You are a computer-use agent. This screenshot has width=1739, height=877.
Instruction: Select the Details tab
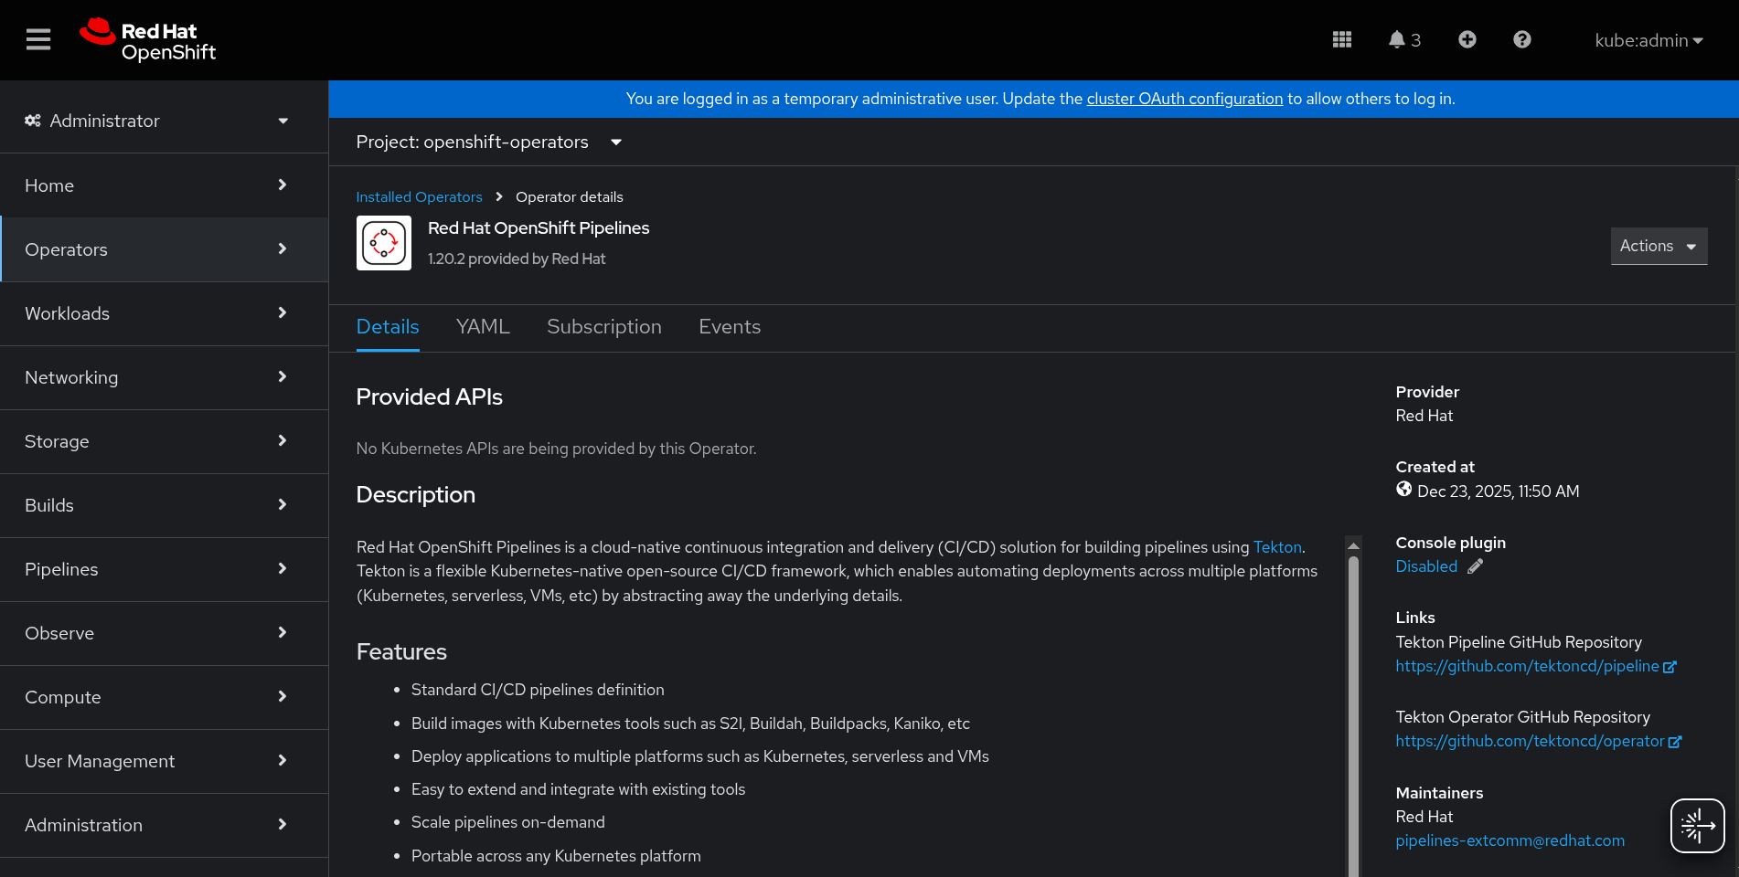(388, 327)
